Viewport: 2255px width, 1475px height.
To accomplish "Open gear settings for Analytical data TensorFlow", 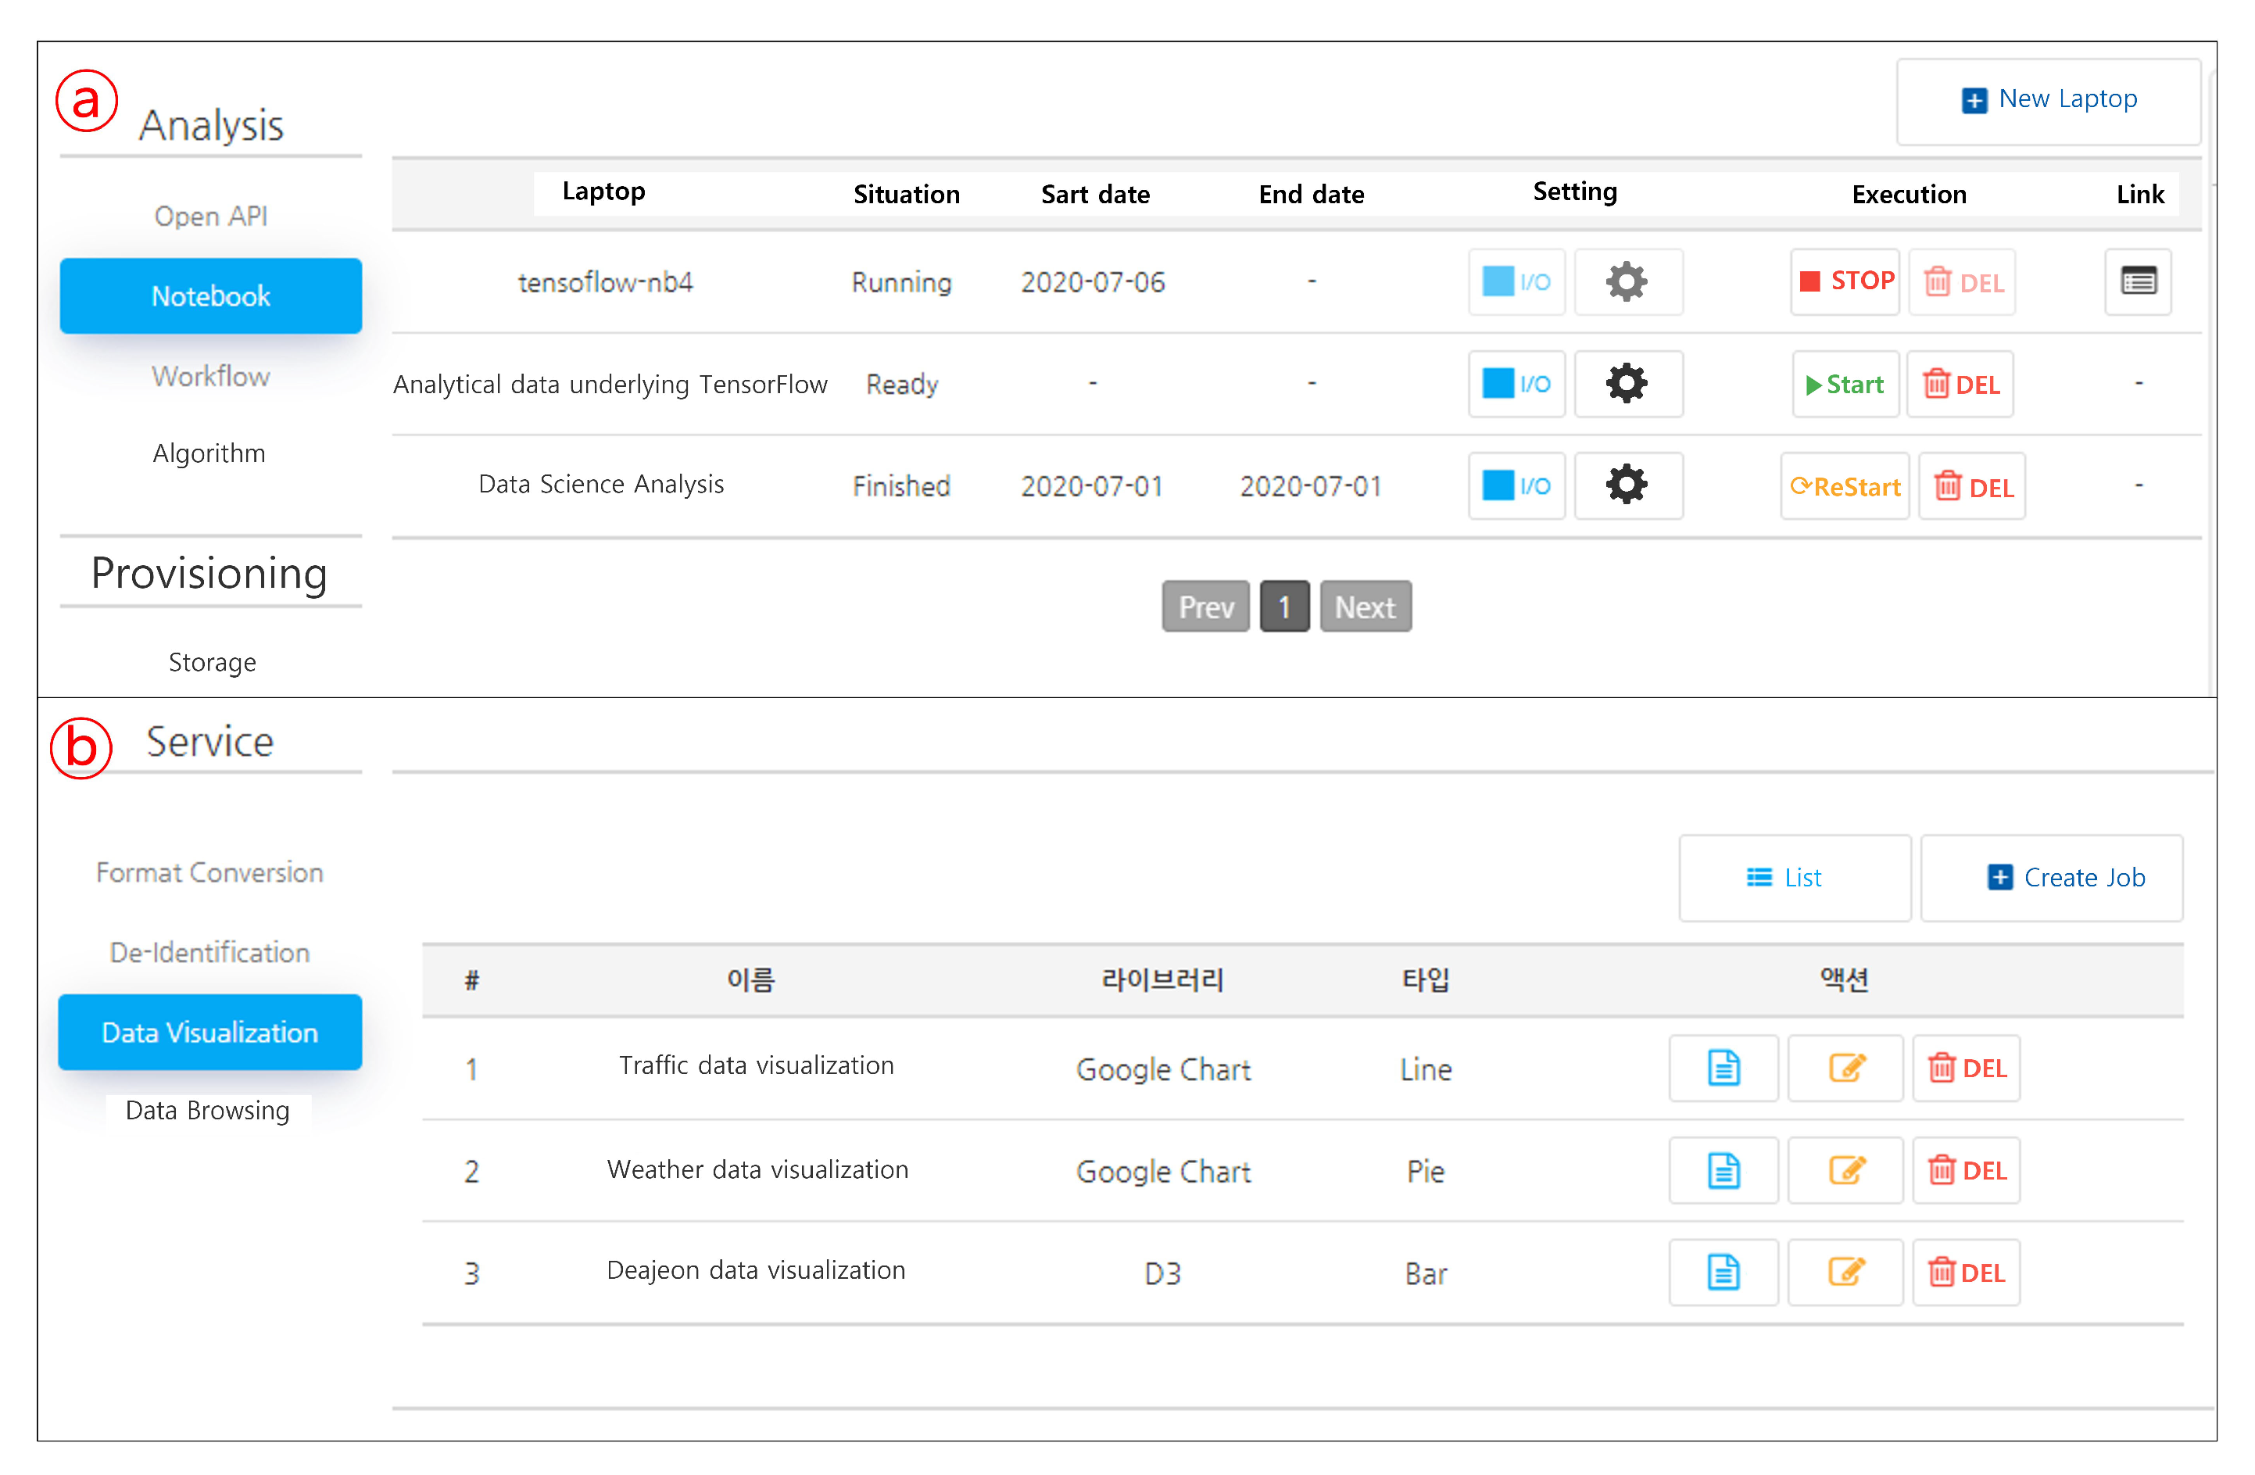I will pos(1627,384).
